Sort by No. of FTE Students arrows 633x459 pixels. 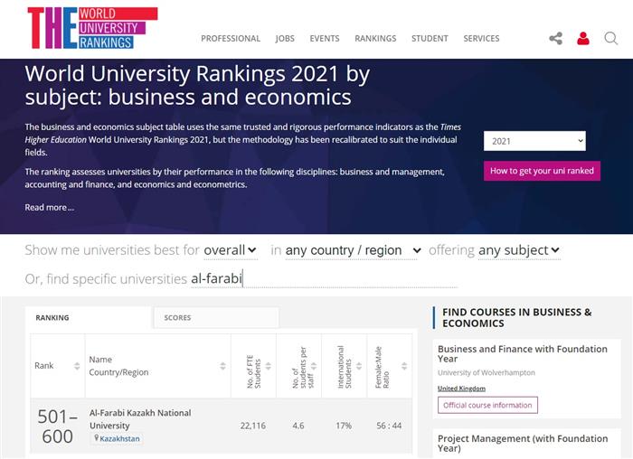267,366
